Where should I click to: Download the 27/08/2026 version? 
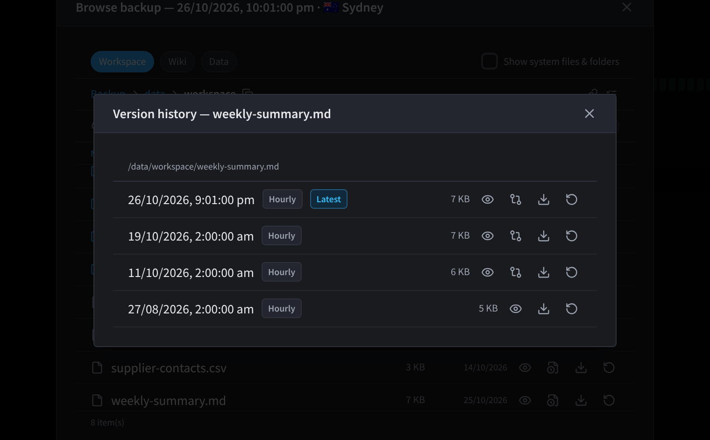544,309
